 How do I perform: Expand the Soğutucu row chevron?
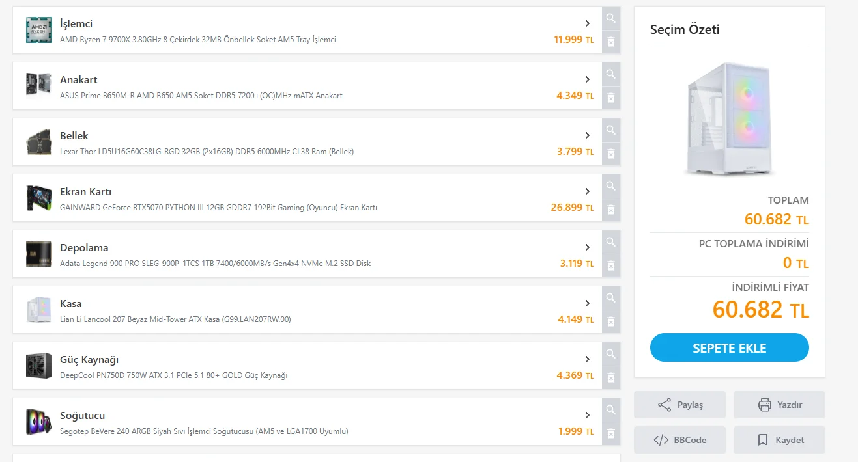(587, 415)
